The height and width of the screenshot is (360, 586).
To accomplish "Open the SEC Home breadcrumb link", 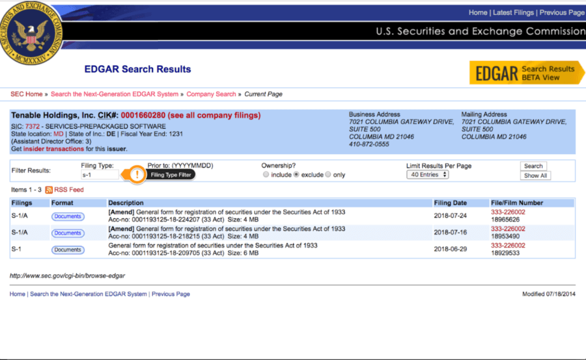I will point(27,94).
